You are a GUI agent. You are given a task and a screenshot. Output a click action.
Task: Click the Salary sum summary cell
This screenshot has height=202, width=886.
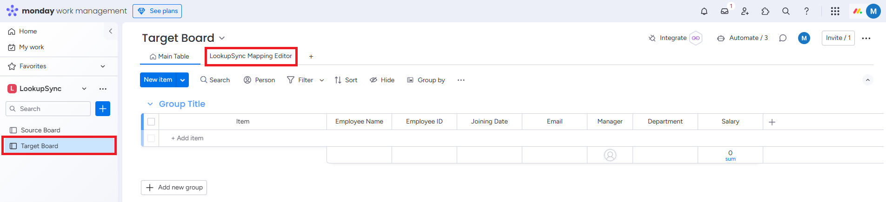[x=730, y=155]
